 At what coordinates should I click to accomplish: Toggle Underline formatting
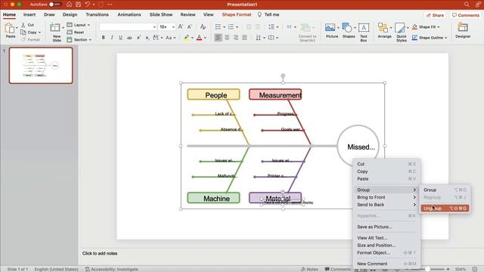[121, 38]
